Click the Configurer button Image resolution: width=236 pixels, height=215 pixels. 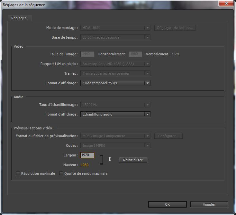tap(168, 136)
